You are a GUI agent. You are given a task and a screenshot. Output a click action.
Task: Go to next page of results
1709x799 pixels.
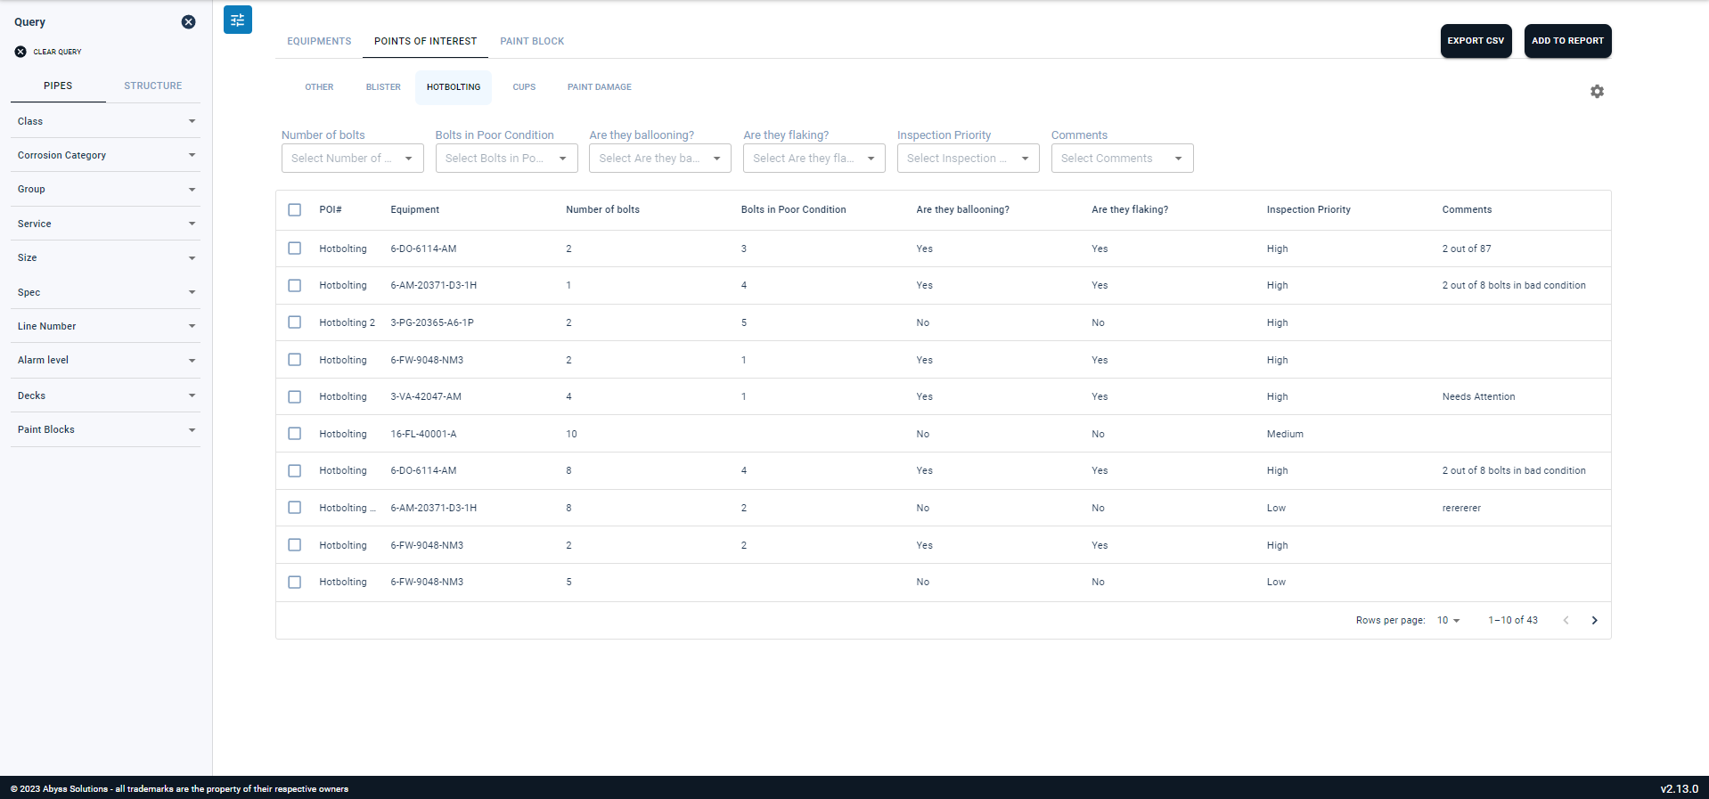(1594, 621)
